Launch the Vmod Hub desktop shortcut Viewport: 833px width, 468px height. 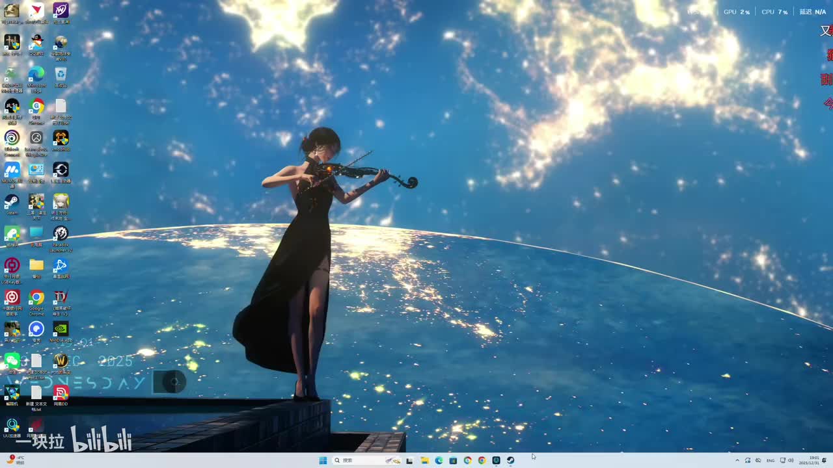pos(61,140)
